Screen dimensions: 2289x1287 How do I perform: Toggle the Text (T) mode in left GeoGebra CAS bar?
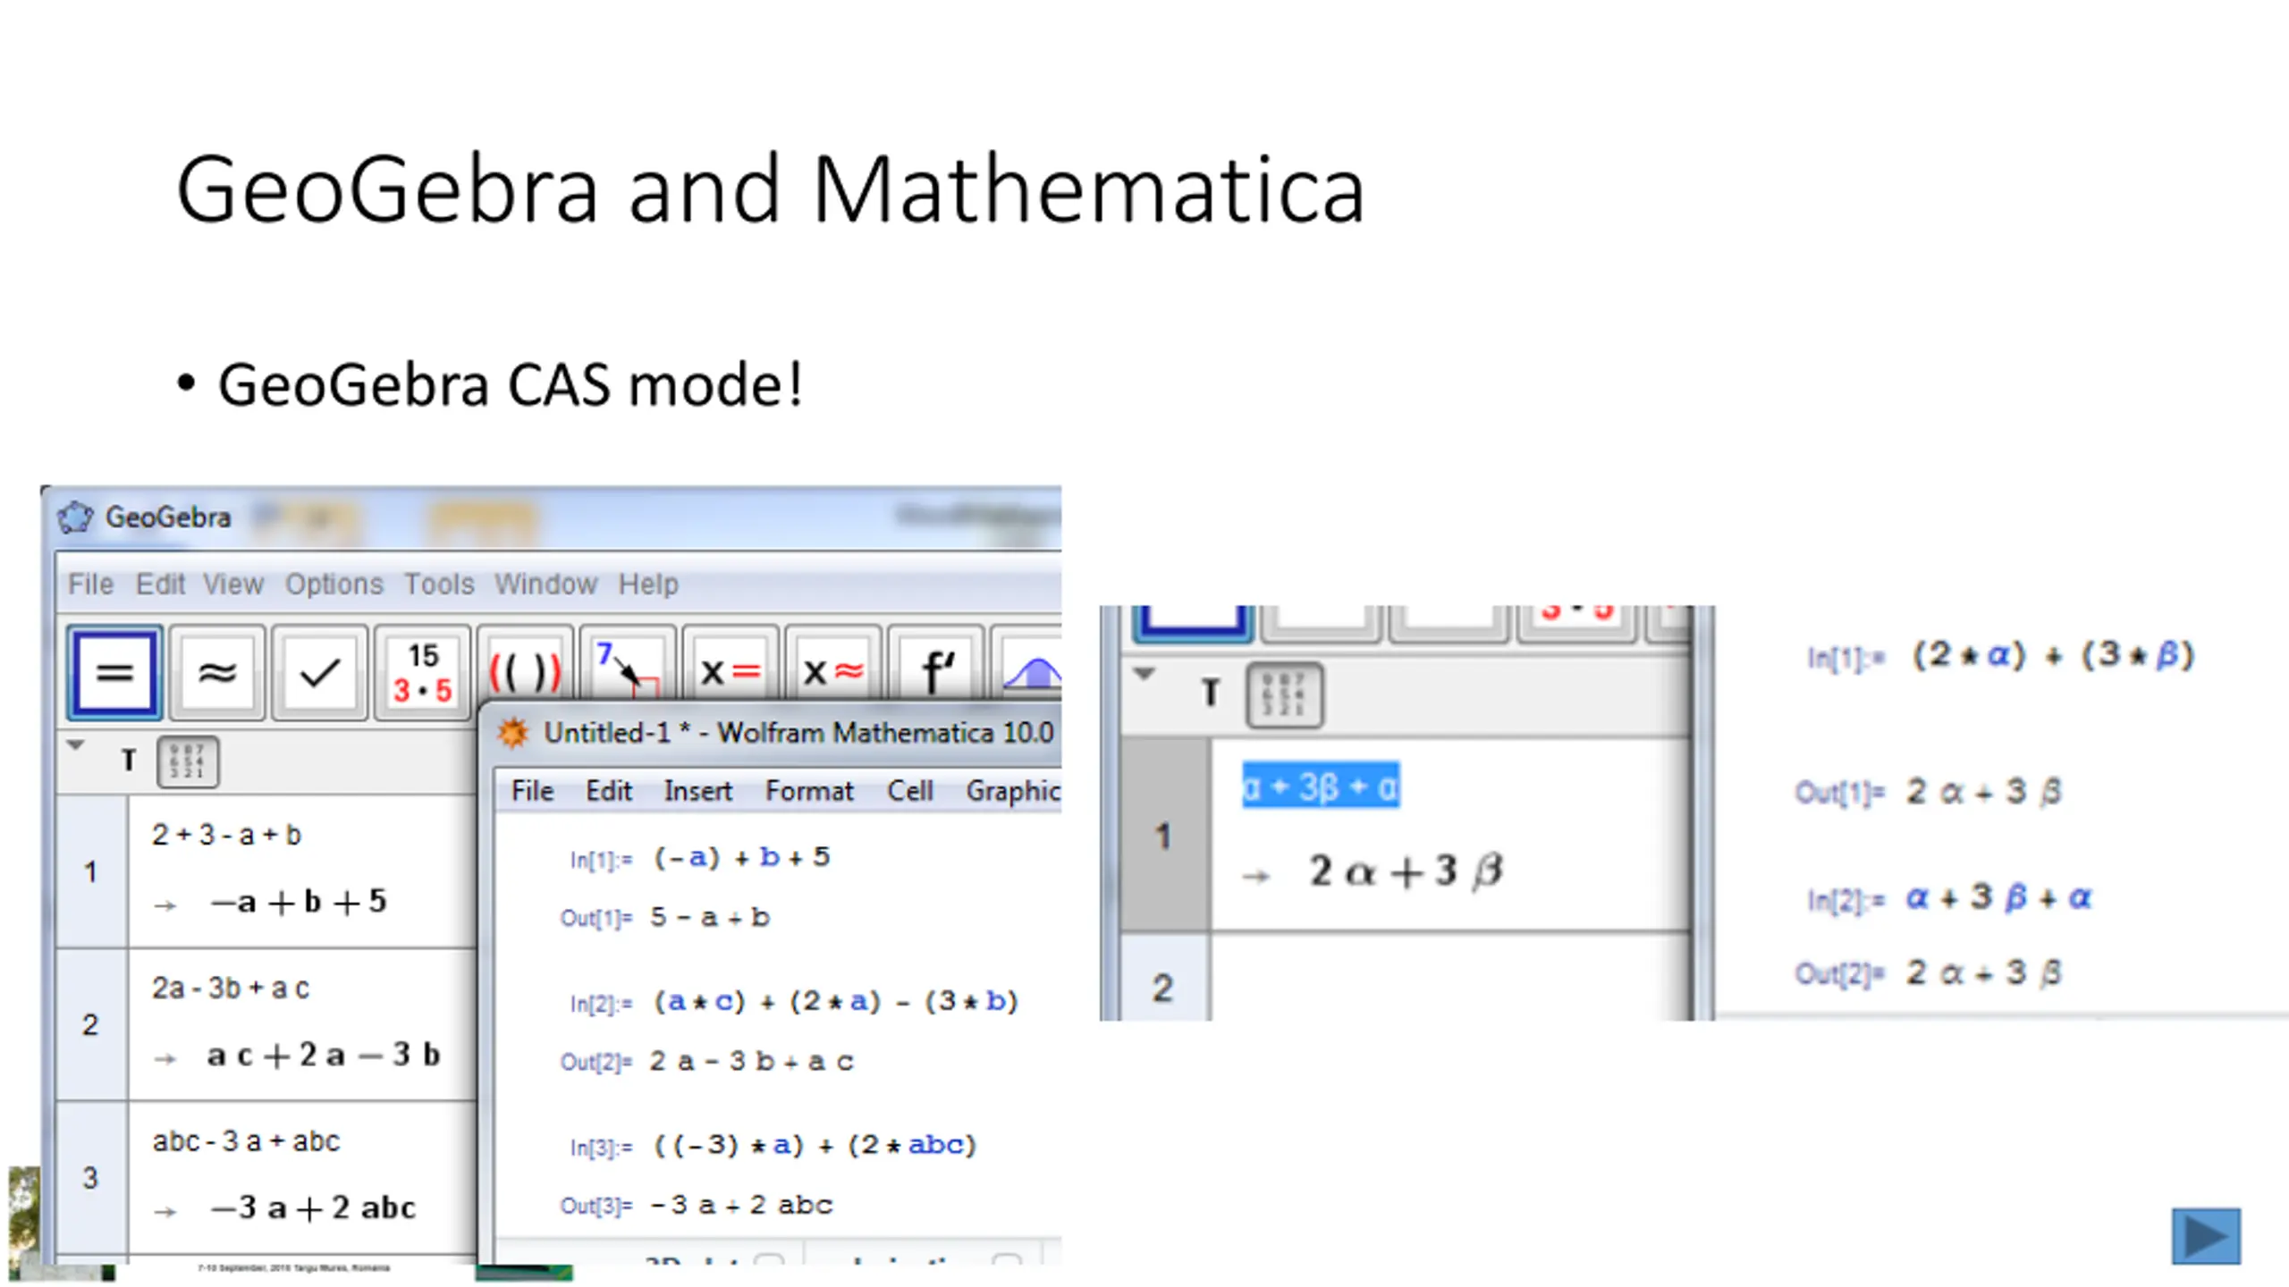(x=129, y=761)
